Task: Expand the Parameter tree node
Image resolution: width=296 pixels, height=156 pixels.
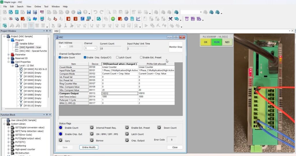Action: 8,54
